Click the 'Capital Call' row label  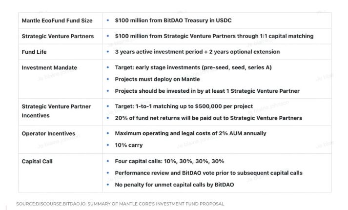pyautogui.click(x=37, y=161)
